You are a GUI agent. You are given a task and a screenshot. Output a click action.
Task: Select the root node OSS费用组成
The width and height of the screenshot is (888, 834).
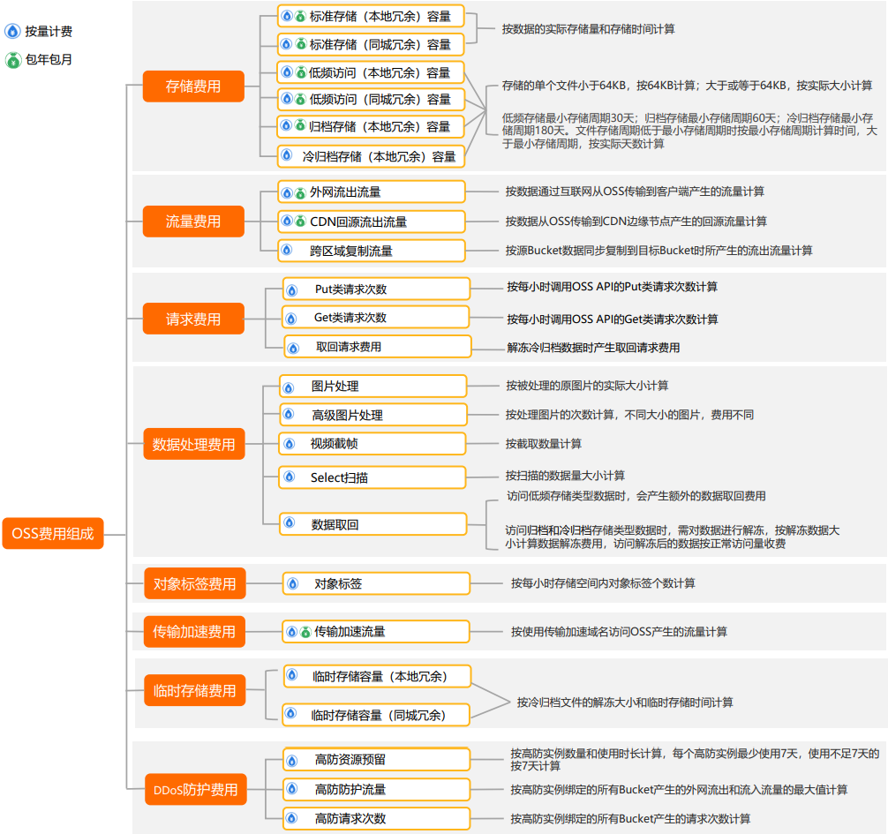coord(53,533)
